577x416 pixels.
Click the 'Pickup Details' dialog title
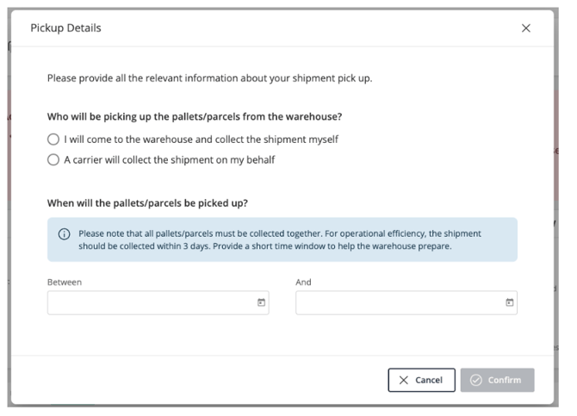65,28
